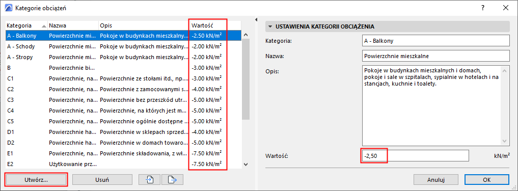Click Powierzchnie bez przeszkód description in C3
518x191 pixels.
tap(144, 100)
